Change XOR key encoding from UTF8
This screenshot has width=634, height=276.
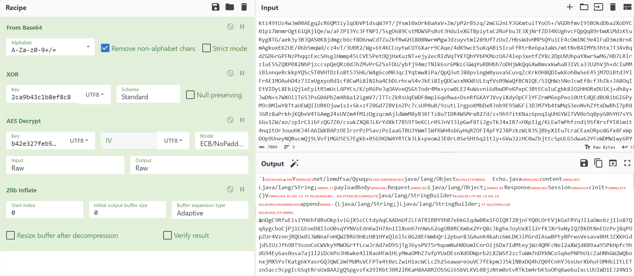[95, 95]
